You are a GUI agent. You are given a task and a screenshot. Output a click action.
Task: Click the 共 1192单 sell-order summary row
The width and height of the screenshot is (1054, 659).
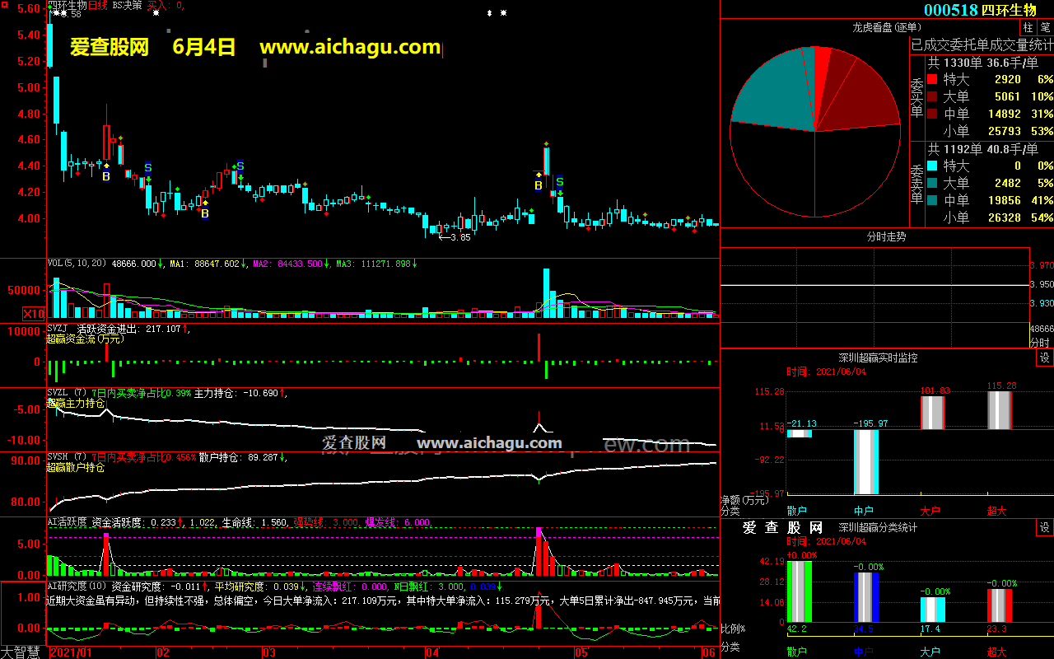tap(983, 149)
